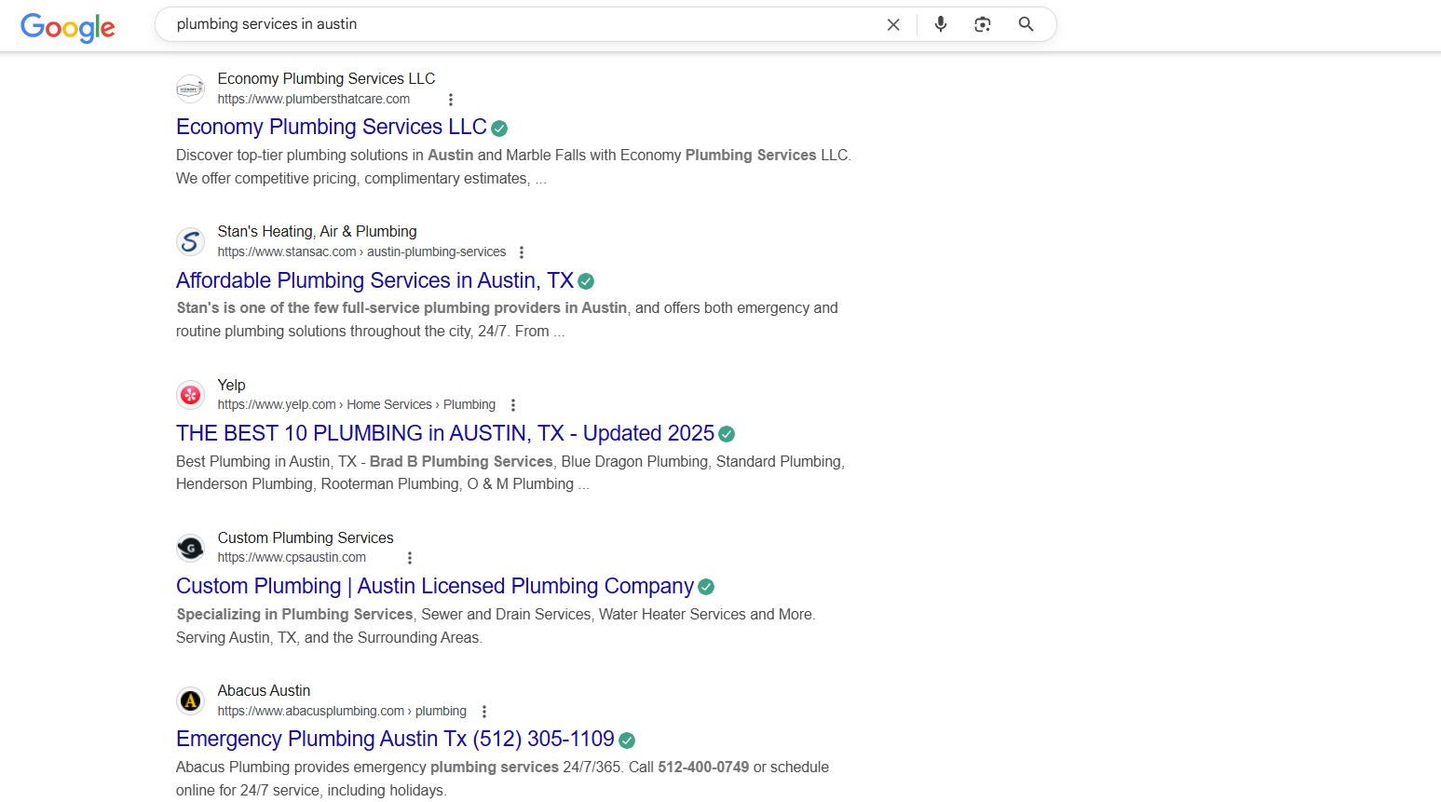Click the Yelp favicon icon
The width and height of the screenshot is (1441, 802).
(190, 395)
